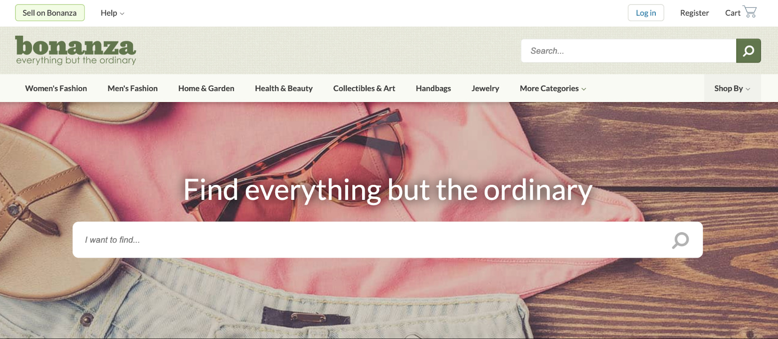
Task: Click the Cart text link
Action: pos(732,13)
